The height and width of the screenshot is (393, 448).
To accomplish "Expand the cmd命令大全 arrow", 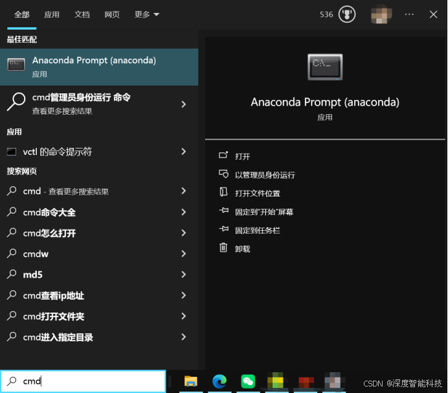I will click(184, 212).
